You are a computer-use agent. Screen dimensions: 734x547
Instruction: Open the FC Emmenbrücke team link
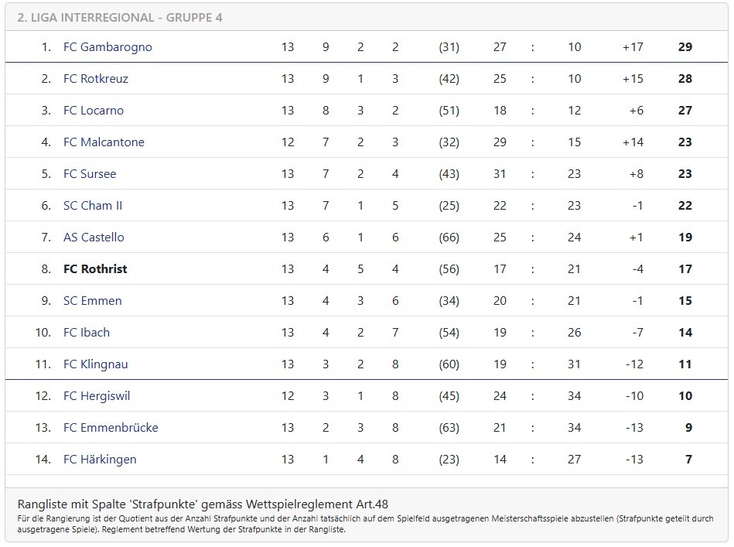(x=111, y=428)
